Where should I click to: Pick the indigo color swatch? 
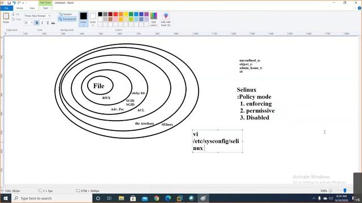(141, 14)
